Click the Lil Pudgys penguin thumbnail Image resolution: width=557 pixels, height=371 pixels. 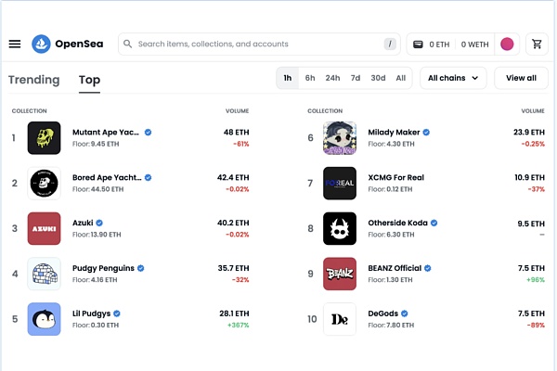click(44, 319)
